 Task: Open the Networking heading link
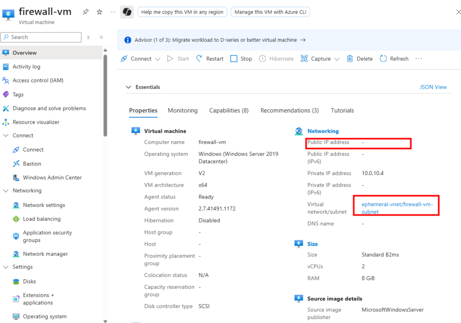(323, 131)
